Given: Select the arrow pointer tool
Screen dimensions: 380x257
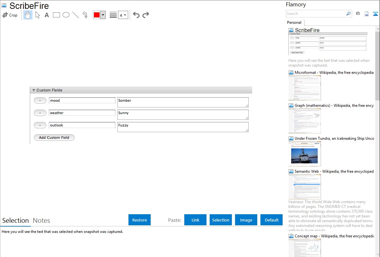Looking at the screenshot, I should 37,15.
